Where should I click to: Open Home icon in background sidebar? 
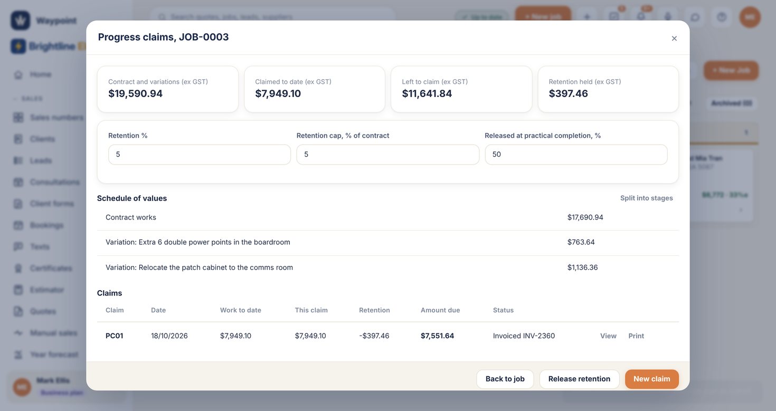[x=18, y=74]
